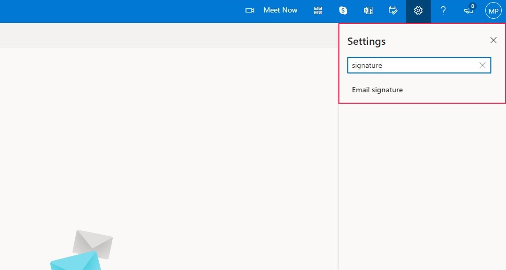506x270 pixels.
Task: Open the MP account avatar
Action: point(493,10)
